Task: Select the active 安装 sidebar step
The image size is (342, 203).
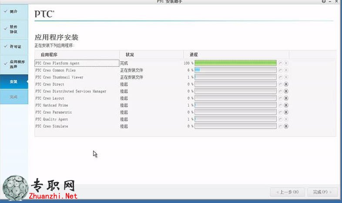Action: click(14, 82)
